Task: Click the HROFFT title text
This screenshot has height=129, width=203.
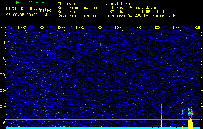Action: 33,3
